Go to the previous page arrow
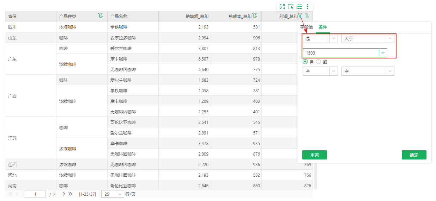Screen dimensions: 436x201 [x=17, y=194]
